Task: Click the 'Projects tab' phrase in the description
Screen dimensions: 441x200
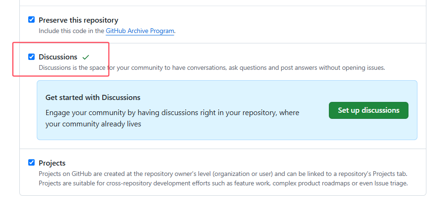Action: tap(393, 174)
